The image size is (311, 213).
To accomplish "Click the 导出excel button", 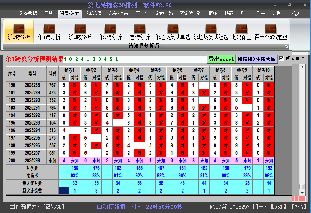I will point(221,59).
